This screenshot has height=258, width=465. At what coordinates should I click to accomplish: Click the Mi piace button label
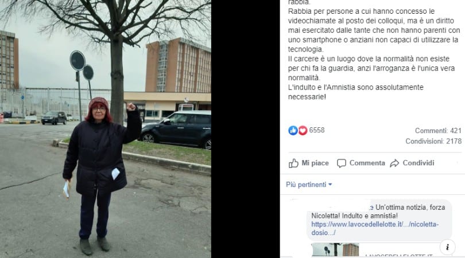[x=315, y=163]
